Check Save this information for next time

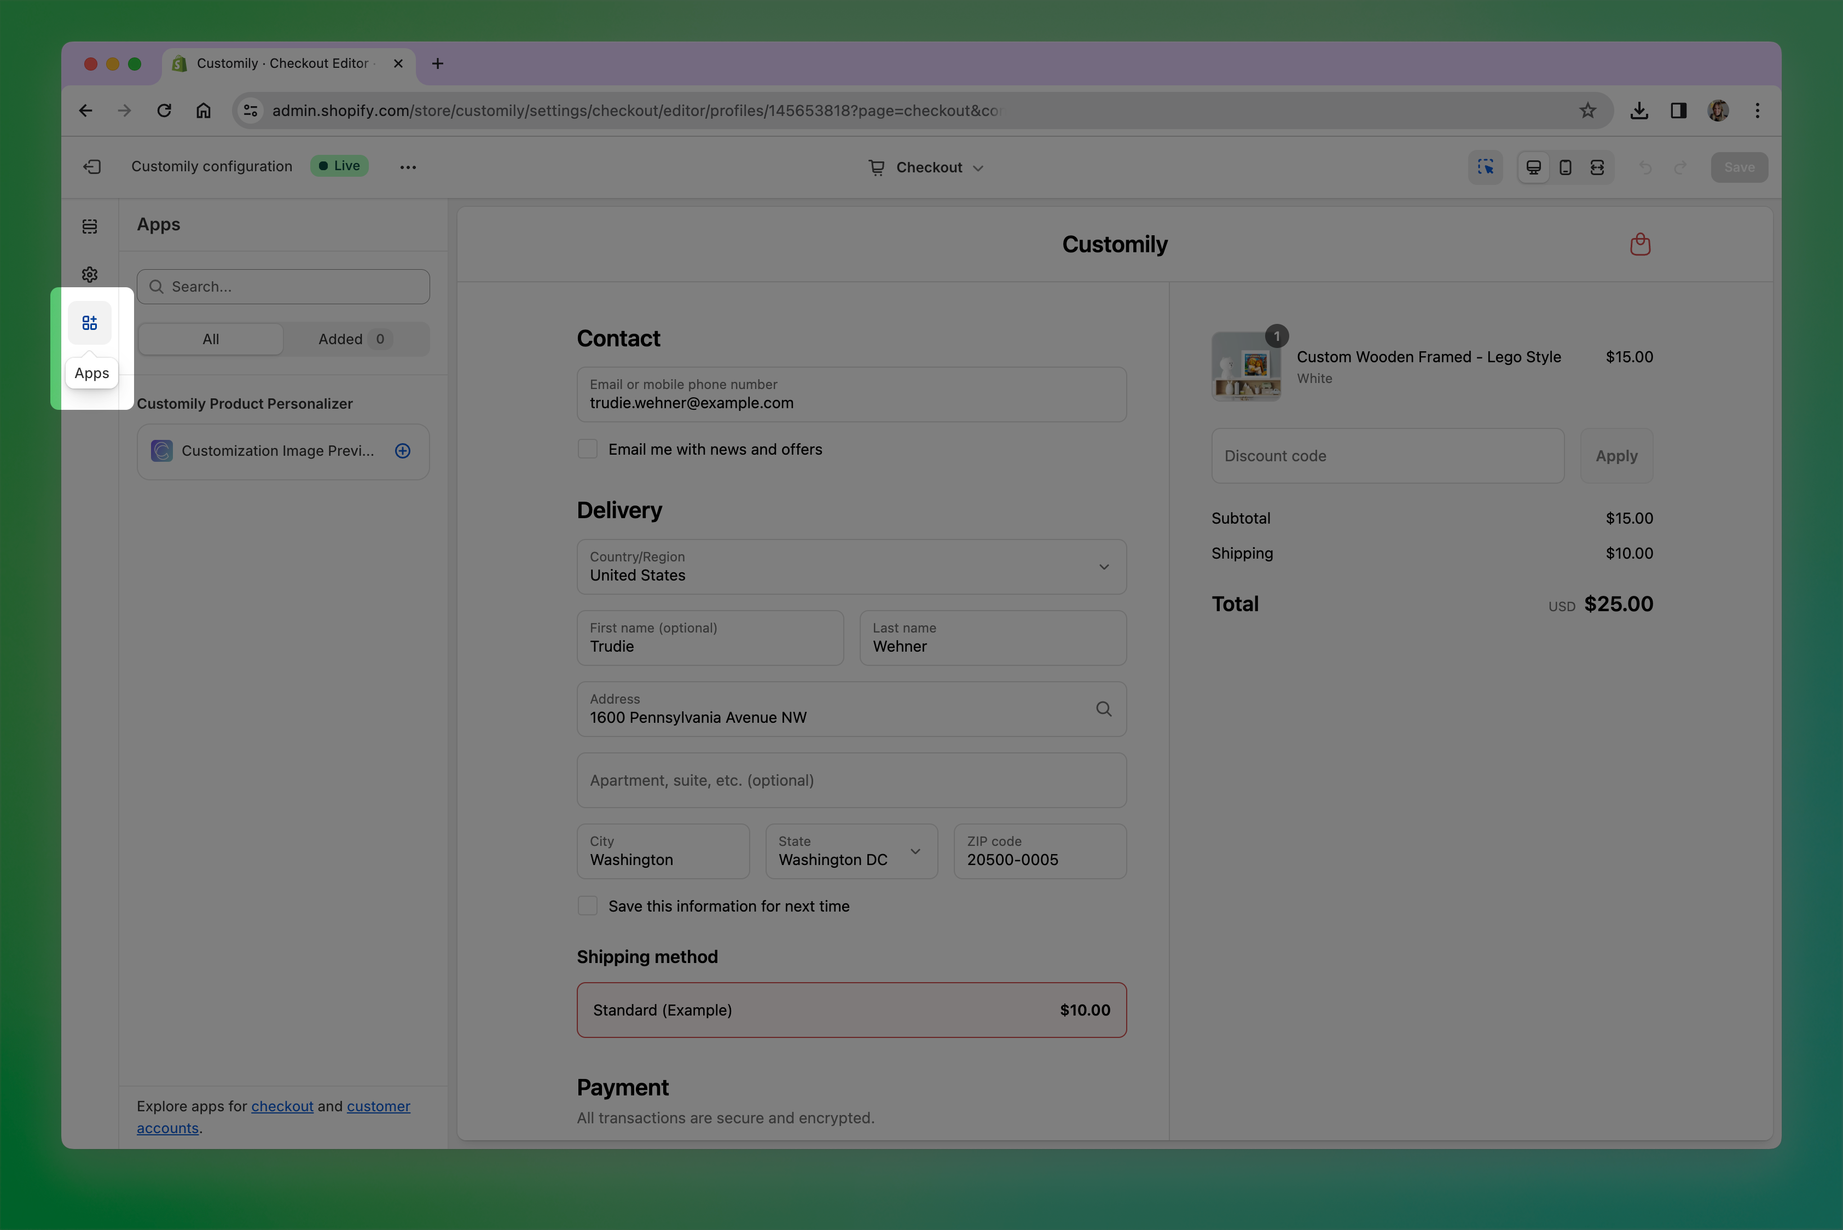tap(588, 906)
